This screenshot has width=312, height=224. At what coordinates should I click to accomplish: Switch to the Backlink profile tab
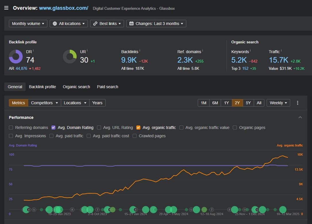pyautogui.click(x=42, y=87)
